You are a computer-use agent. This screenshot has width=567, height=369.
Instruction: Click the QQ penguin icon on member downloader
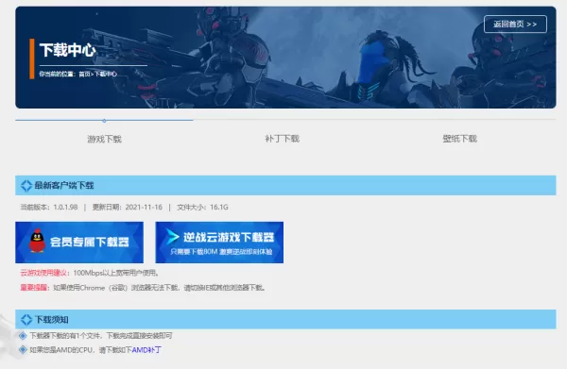(37, 241)
